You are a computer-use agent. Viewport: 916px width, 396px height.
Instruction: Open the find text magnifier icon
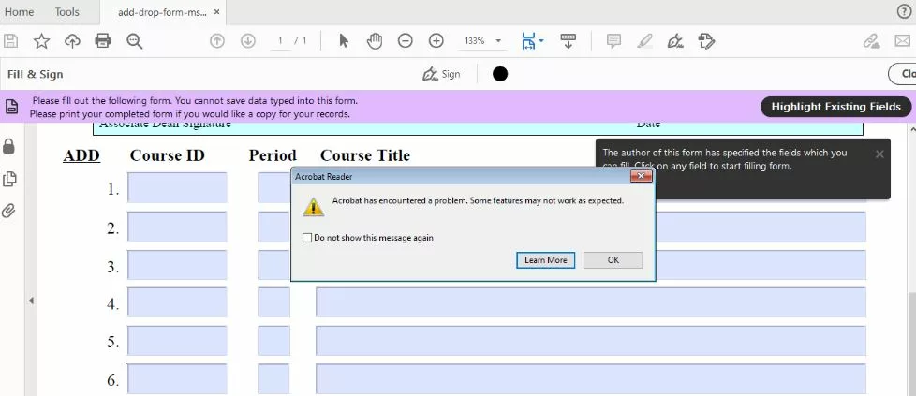point(135,41)
